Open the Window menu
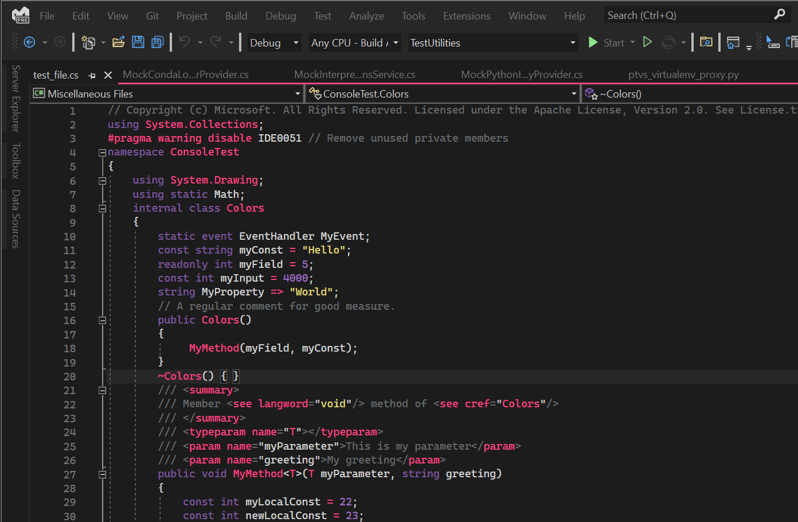Screen dimensions: 798x522 [527, 16]
